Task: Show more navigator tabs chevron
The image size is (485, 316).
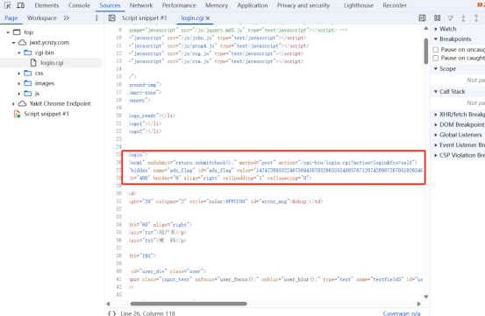Action: click(66, 18)
